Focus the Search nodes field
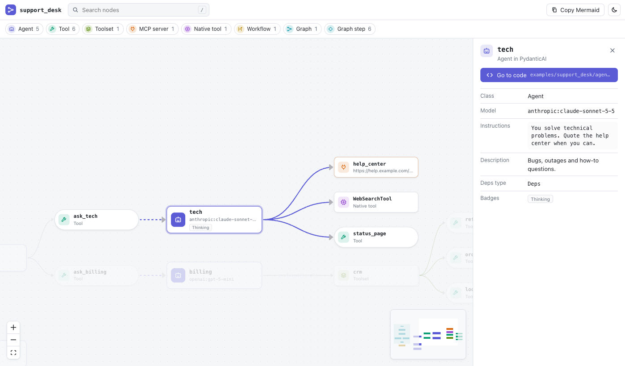 point(138,10)
